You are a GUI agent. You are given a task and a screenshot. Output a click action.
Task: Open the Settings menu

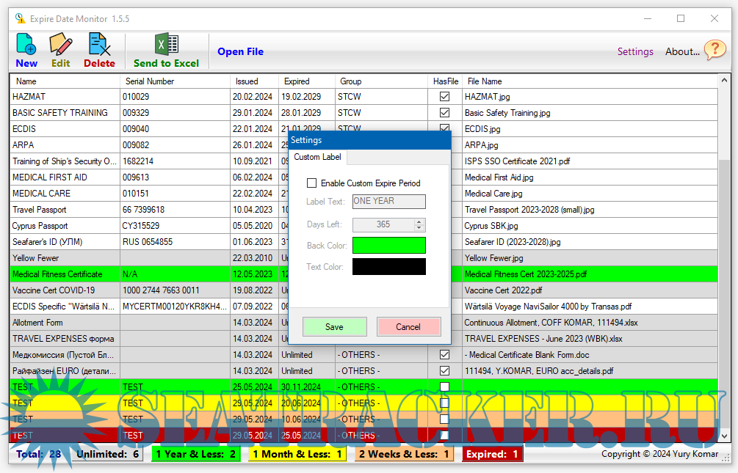coord(635,51)
